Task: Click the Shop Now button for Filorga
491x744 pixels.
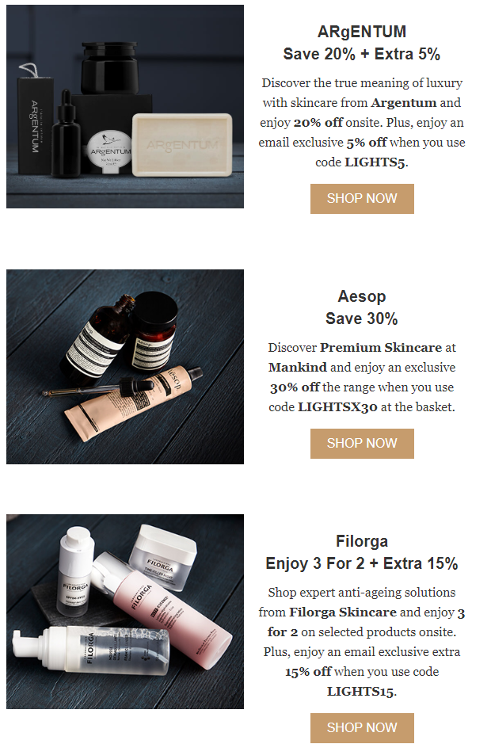Action: tap(362, 727)
